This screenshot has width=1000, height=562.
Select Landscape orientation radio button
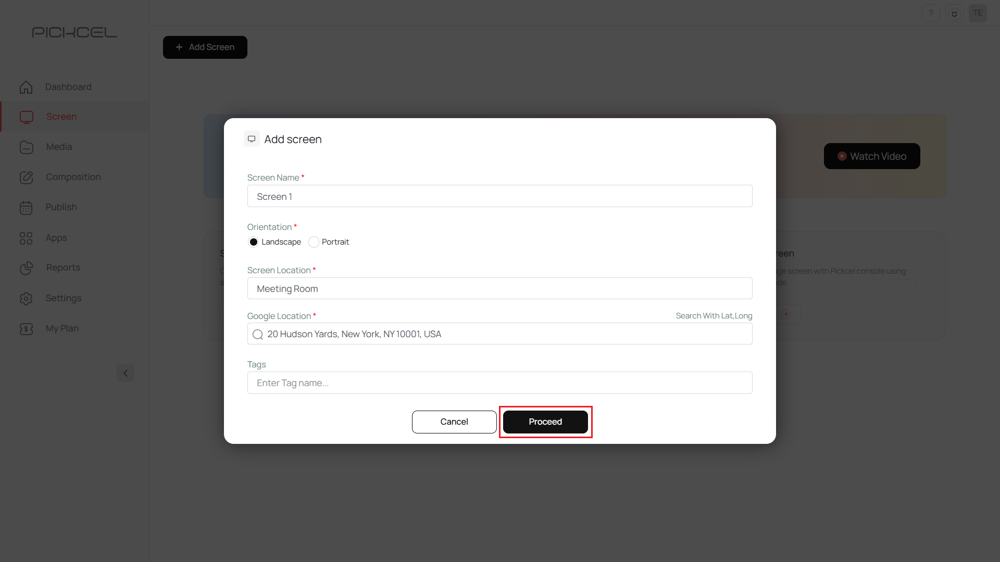pos(254,242)
